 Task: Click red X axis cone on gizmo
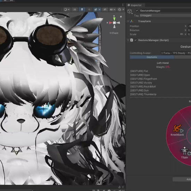[x=110, y=23]
